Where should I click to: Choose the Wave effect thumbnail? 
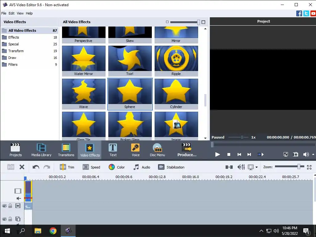pyautogui.click(x=84, y=94)
